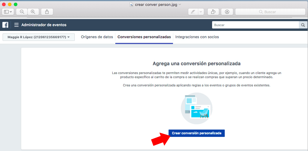The width and height of the screenshot is (308, 151).
Task: Click the Facebook logo
Action: 5,25
